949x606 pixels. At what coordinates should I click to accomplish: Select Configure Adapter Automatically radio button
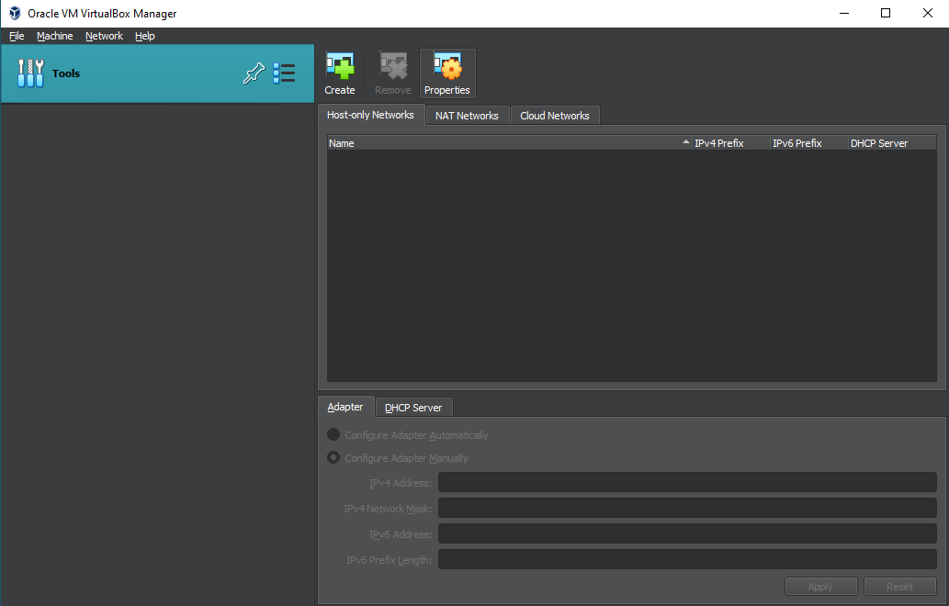coord(333,435)
